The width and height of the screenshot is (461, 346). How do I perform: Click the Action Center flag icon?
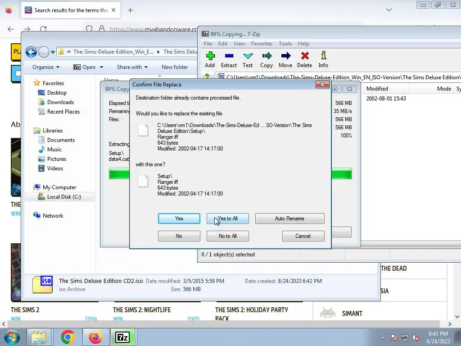tap(394, 338)
